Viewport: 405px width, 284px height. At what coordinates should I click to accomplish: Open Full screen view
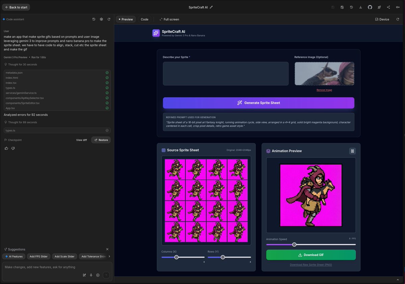tap(169, 19)
